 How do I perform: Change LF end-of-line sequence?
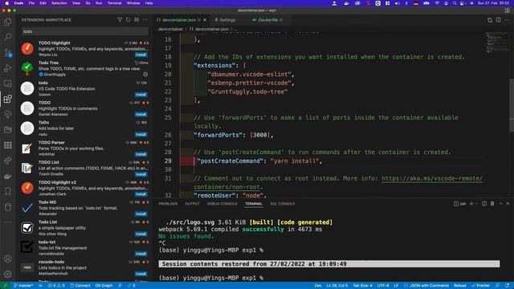[396, 286]
